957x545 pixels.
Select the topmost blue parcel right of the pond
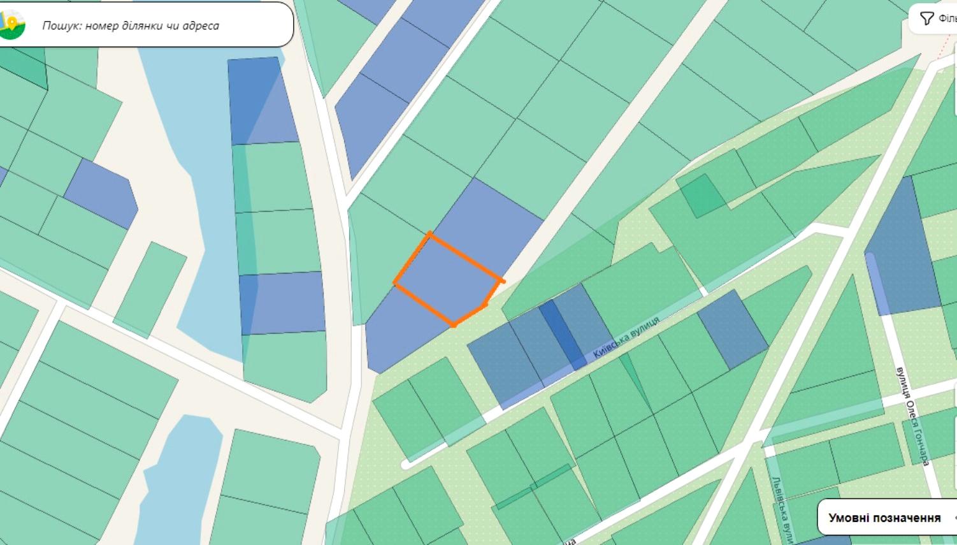(261, 101)
